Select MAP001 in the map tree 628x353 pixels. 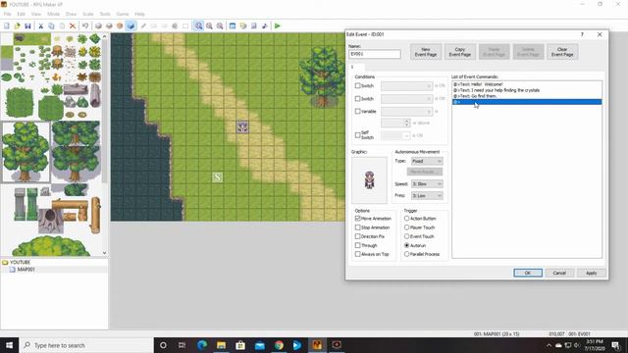(x=26, y=270)
